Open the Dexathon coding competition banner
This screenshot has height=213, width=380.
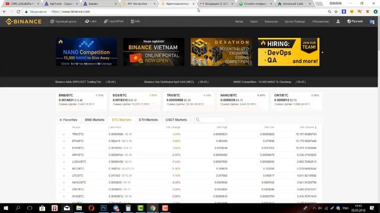[x=221, y=52]
